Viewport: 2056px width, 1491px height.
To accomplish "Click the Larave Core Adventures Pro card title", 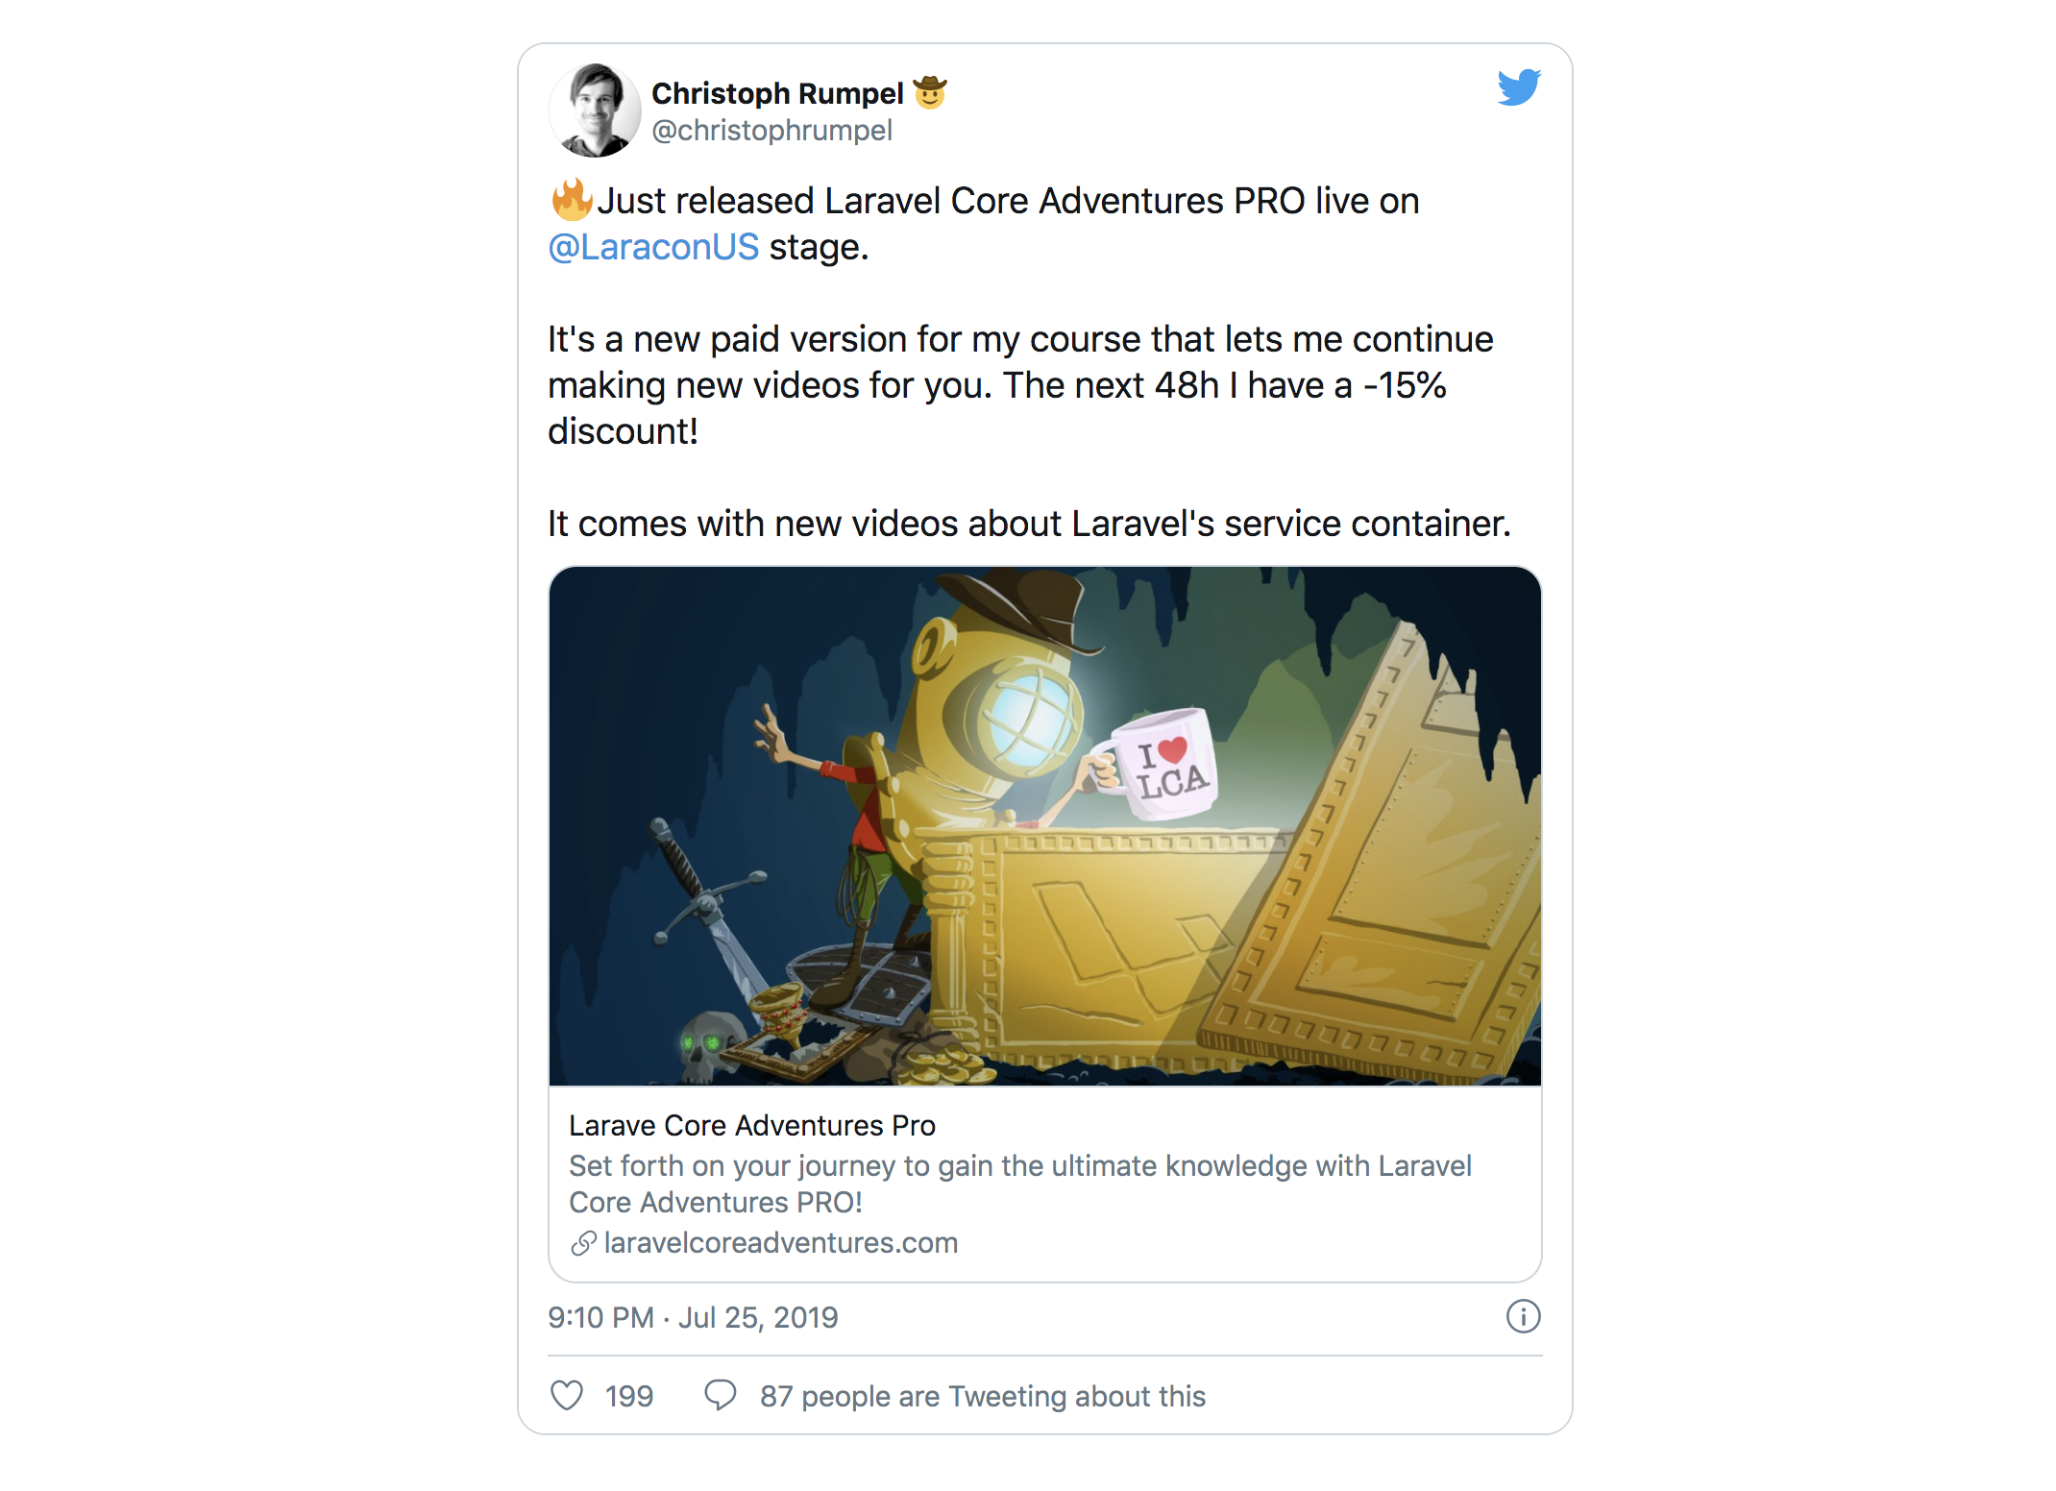I will pyautogui.click(x=752, y=1125).
